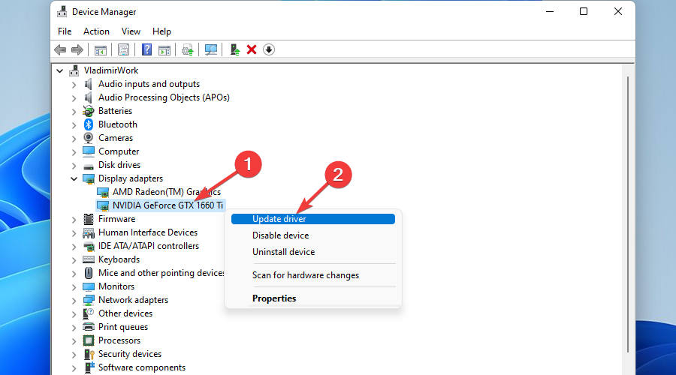Click the Device Manager title bar icon
The image size is (676, 375).
point(62,11)
